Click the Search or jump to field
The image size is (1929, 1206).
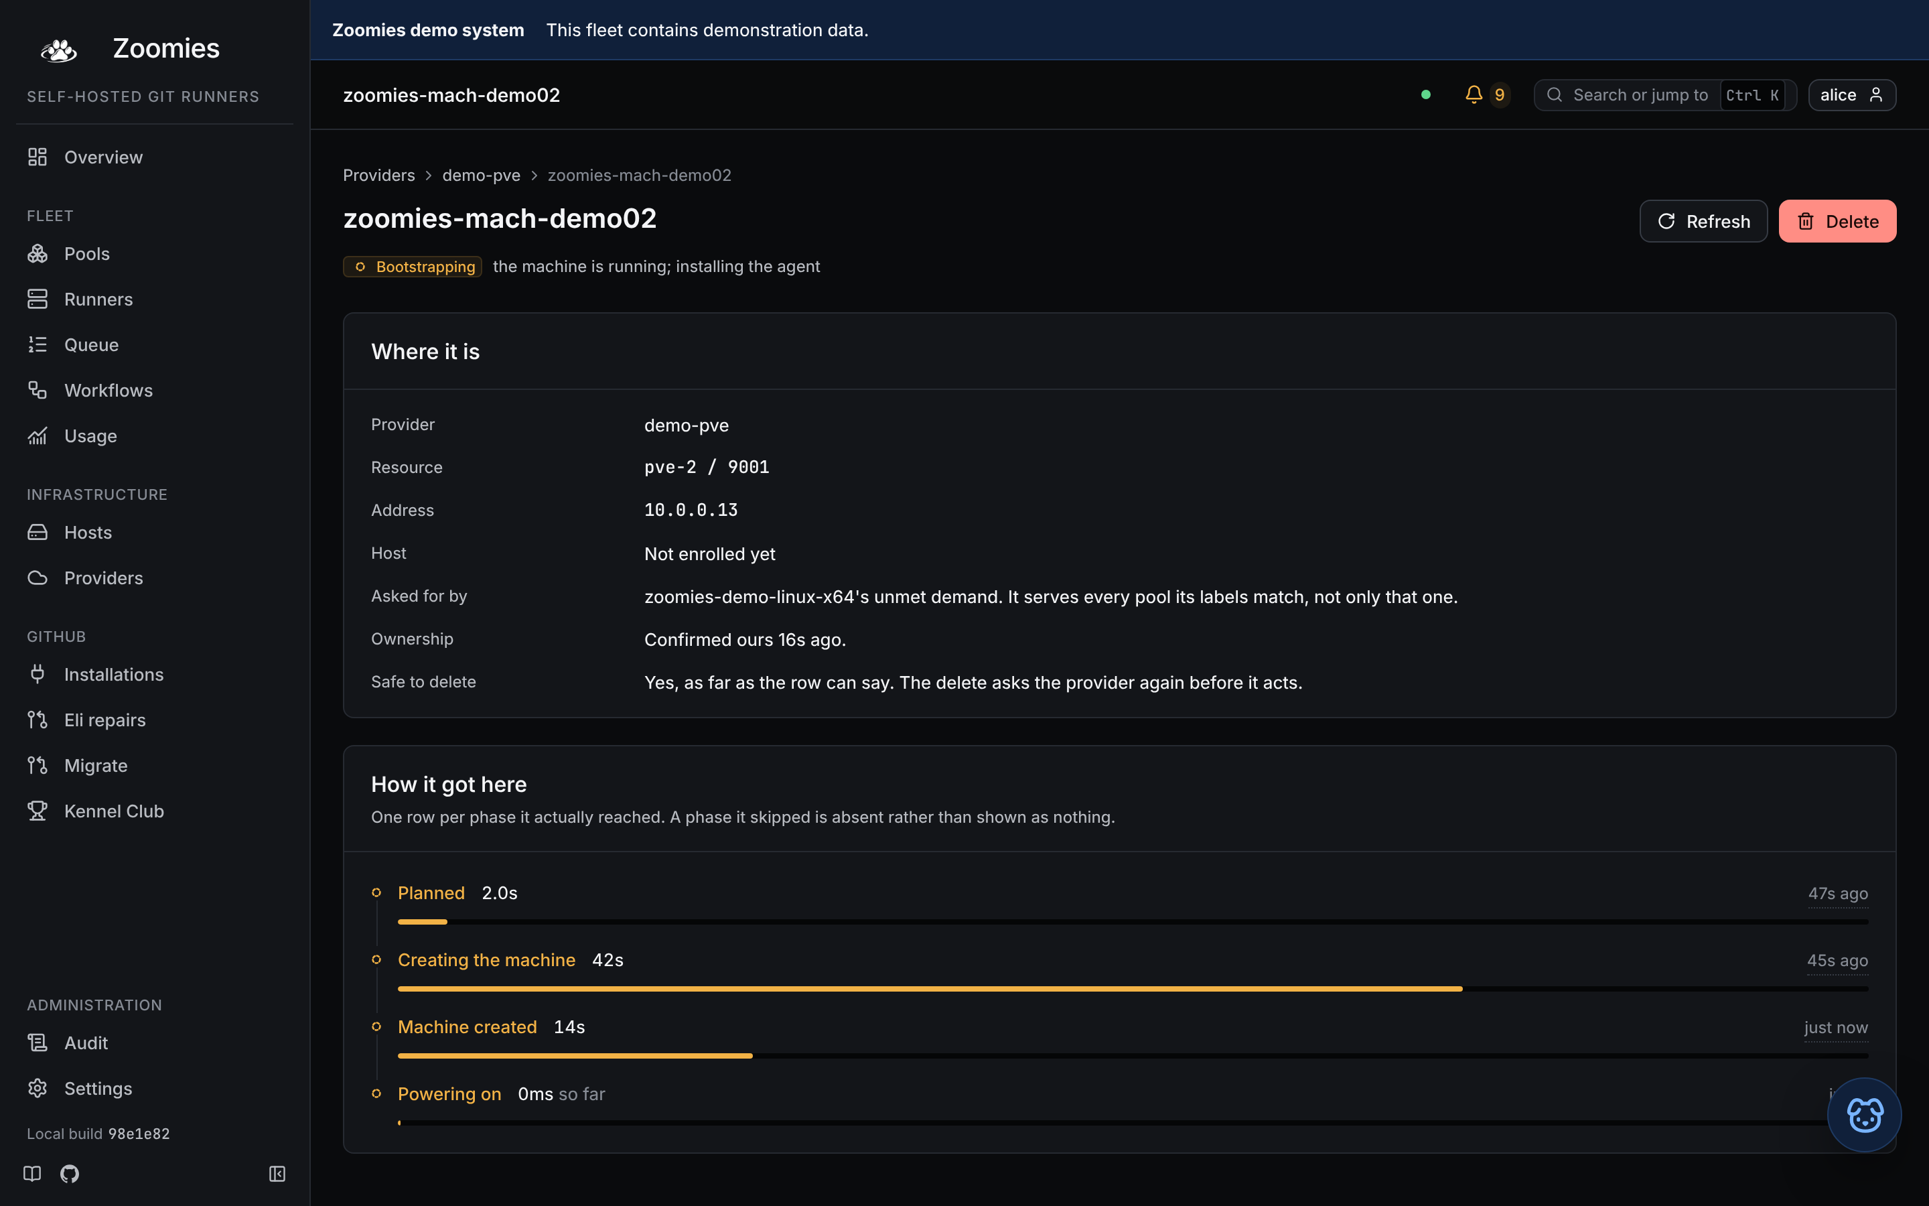pos(1665,95)
